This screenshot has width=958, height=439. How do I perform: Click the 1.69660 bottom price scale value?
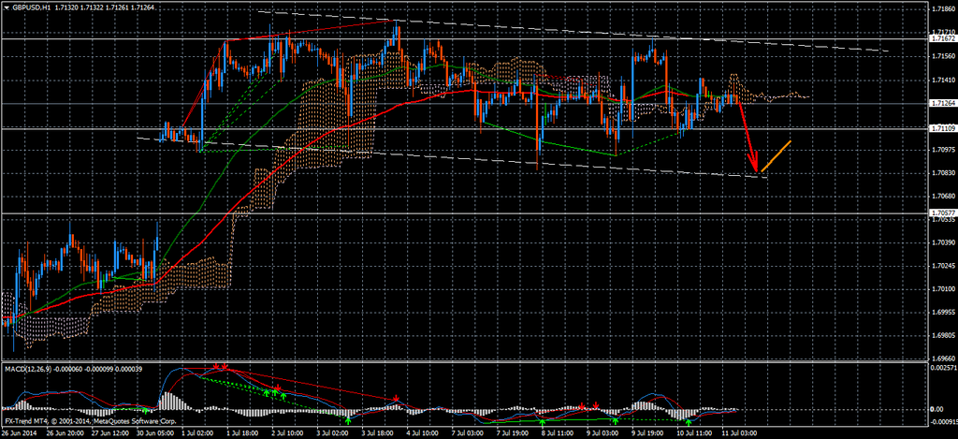click(x=943, y=358)
